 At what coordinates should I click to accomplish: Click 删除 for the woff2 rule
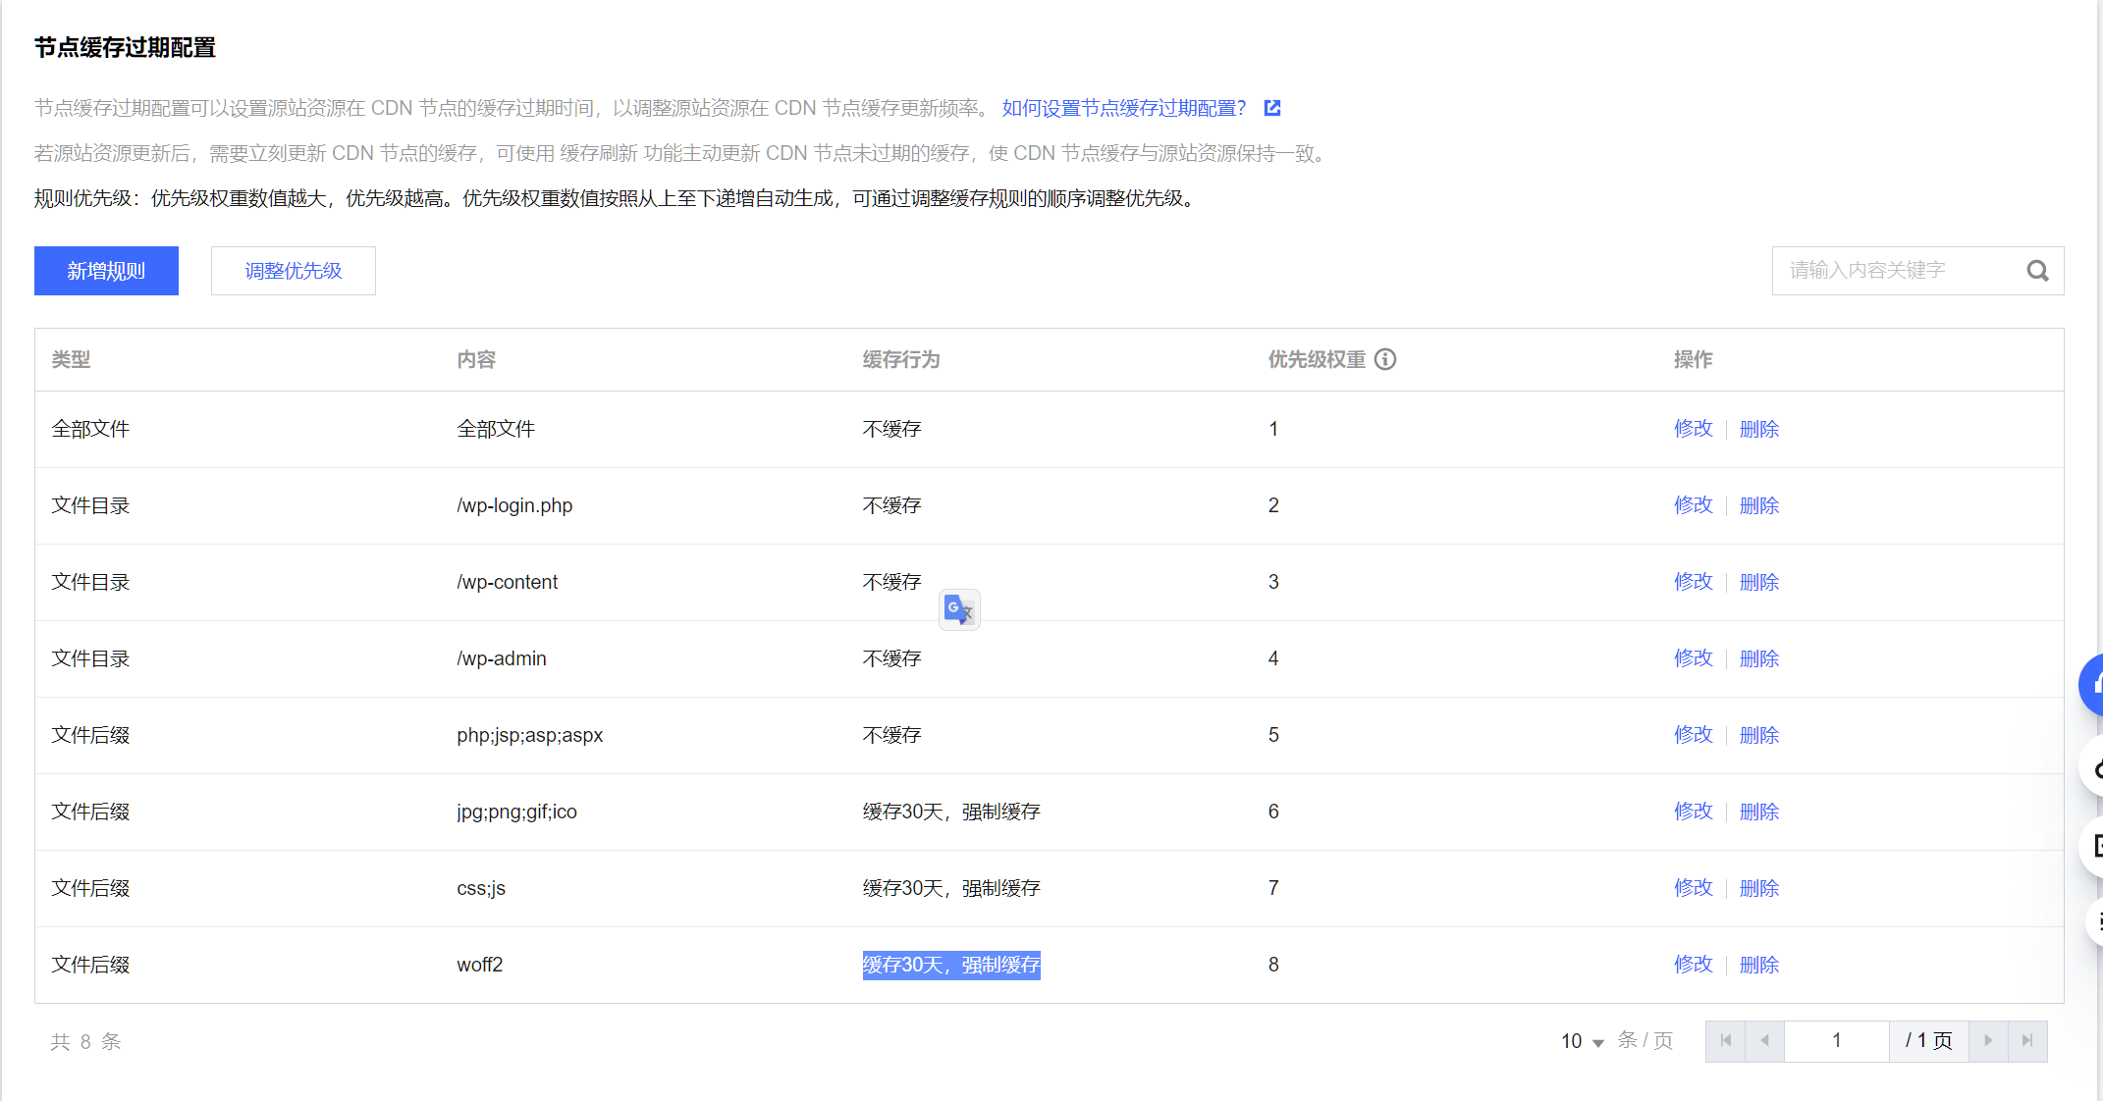(1758, 965)
